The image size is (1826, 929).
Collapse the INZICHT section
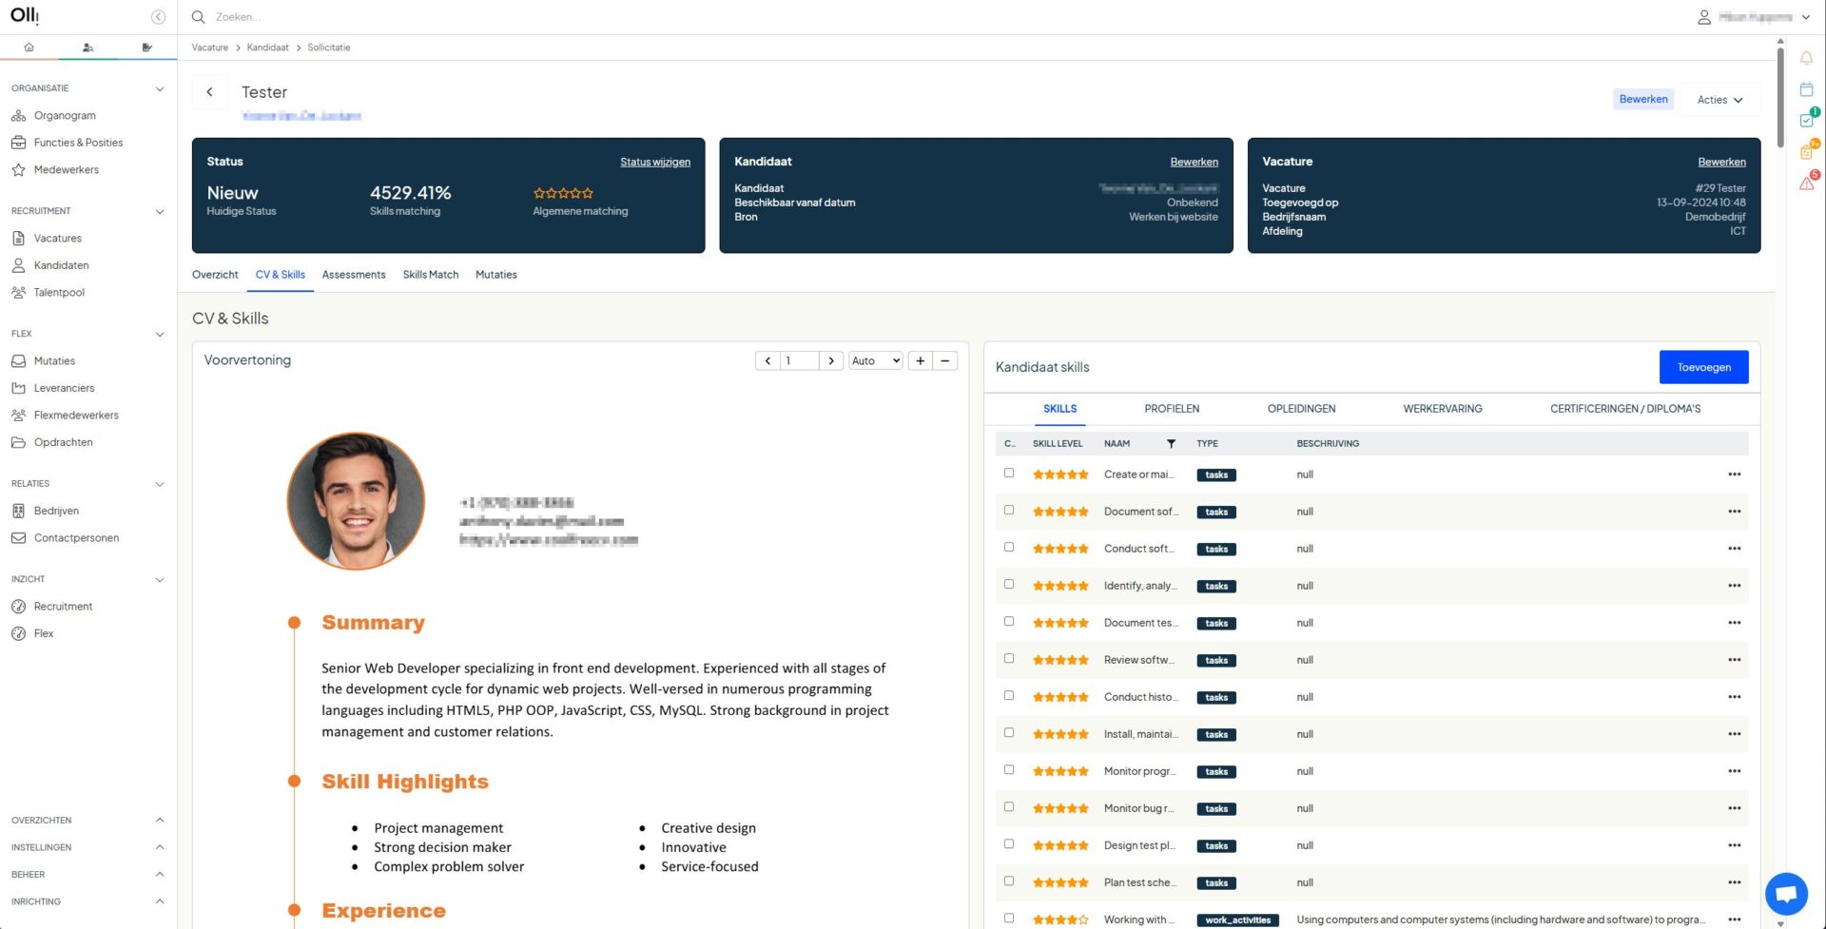160,579
